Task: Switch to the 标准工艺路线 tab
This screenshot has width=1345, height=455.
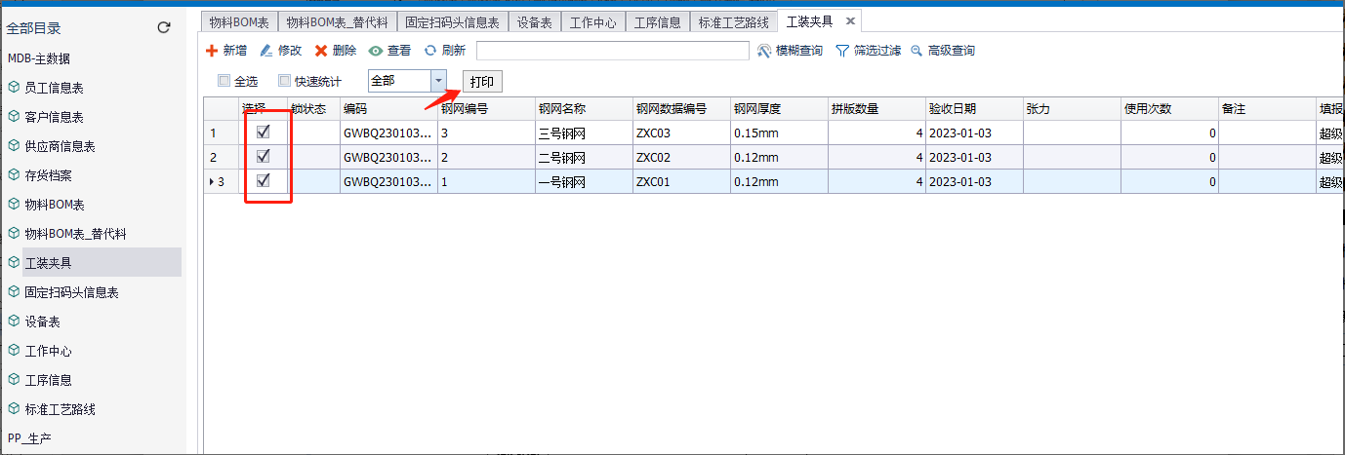Action: tap(733, 21)
